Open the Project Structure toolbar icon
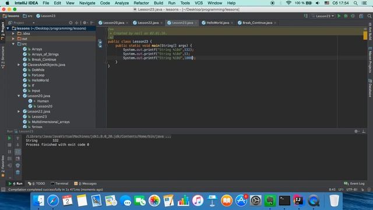Viewport: 373px width, 210px height. (x=361, y=16)
